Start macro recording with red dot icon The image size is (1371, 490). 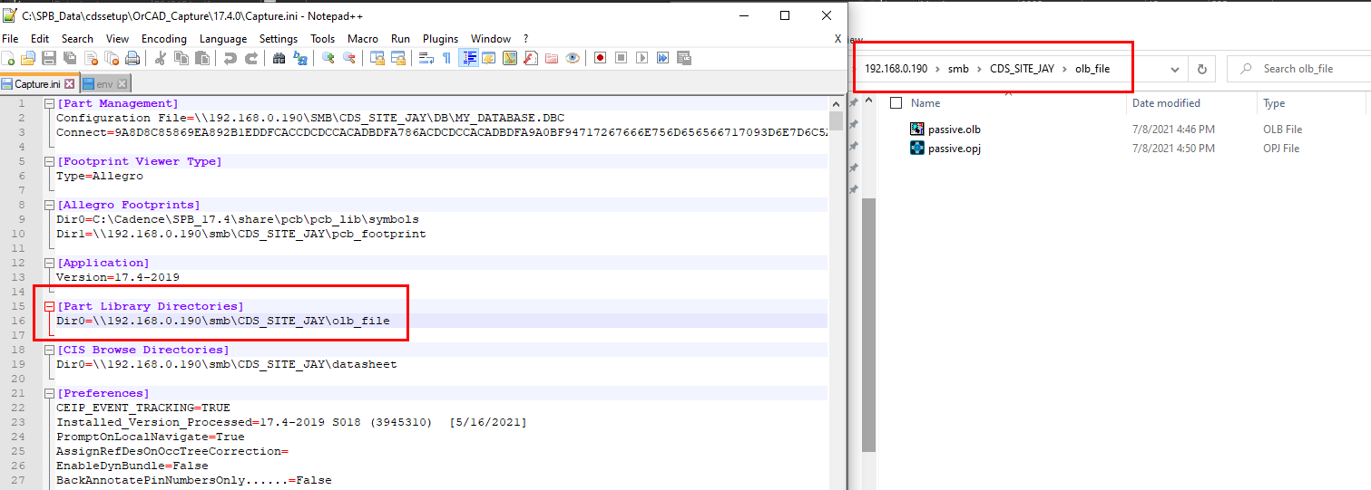[600, 58]
